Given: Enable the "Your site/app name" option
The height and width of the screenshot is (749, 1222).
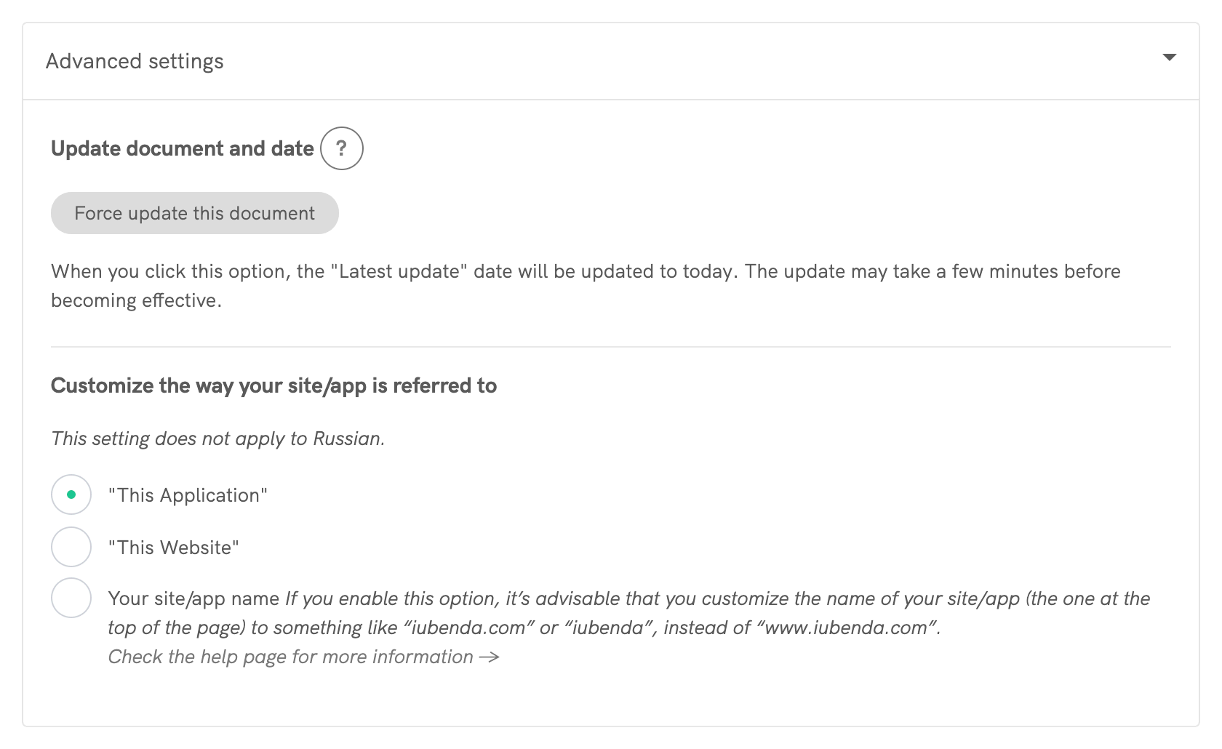Looking at the screenshot, I should (71, 598).
